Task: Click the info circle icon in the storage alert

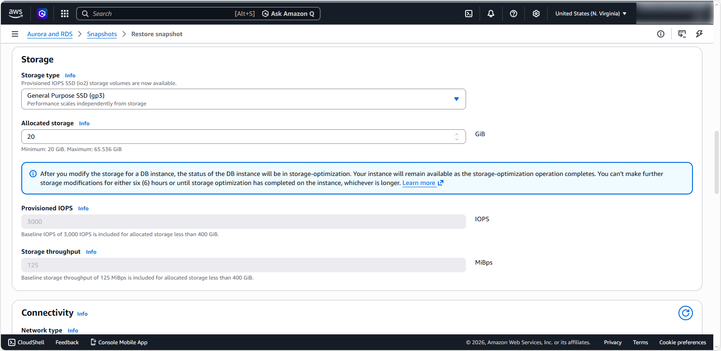Action: click(33, 174)
